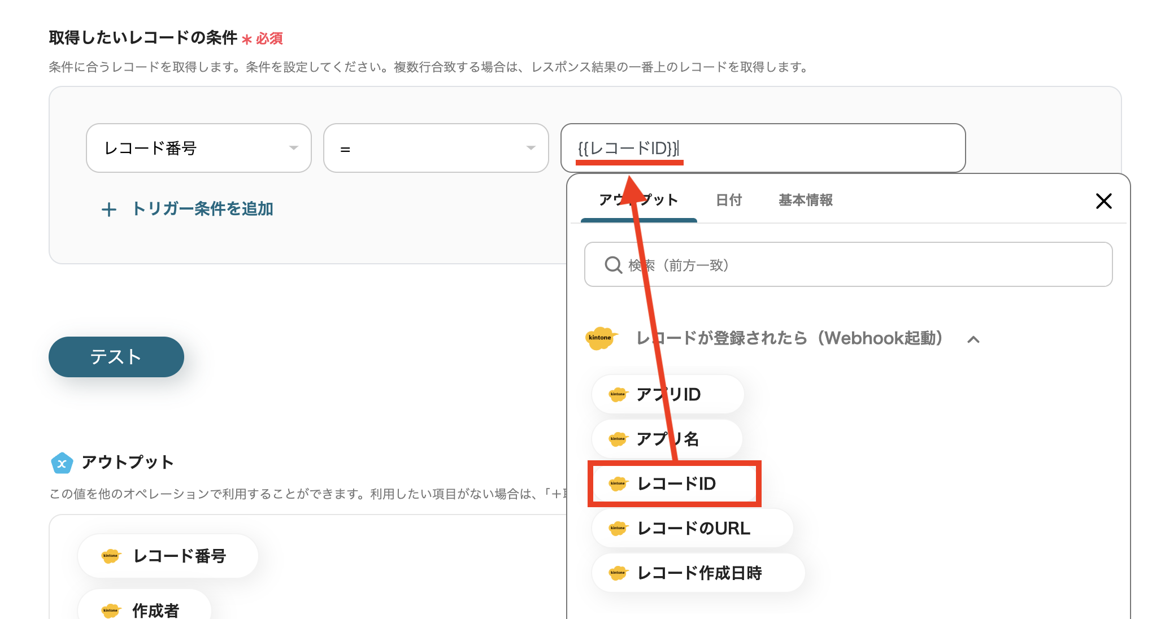Click the plus icon for トリガー条件を追加
Viewport: 1165px width, 619px height.
109,210
